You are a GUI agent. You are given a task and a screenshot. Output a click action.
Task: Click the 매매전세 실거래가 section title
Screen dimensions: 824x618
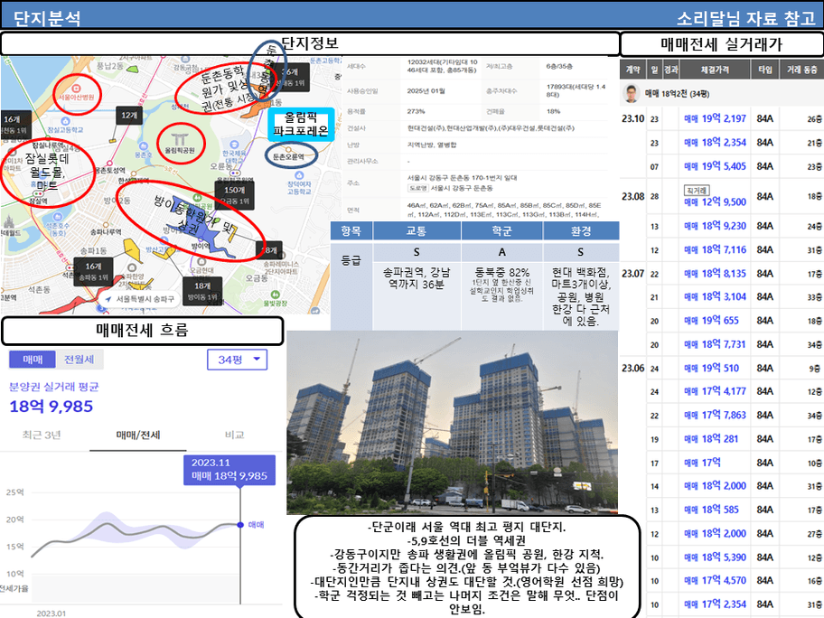coord(722,44)
